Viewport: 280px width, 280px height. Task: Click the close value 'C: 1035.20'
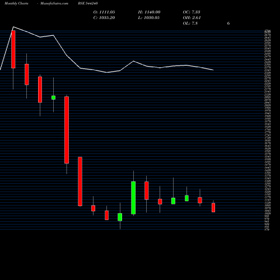(x=104, y=18)
